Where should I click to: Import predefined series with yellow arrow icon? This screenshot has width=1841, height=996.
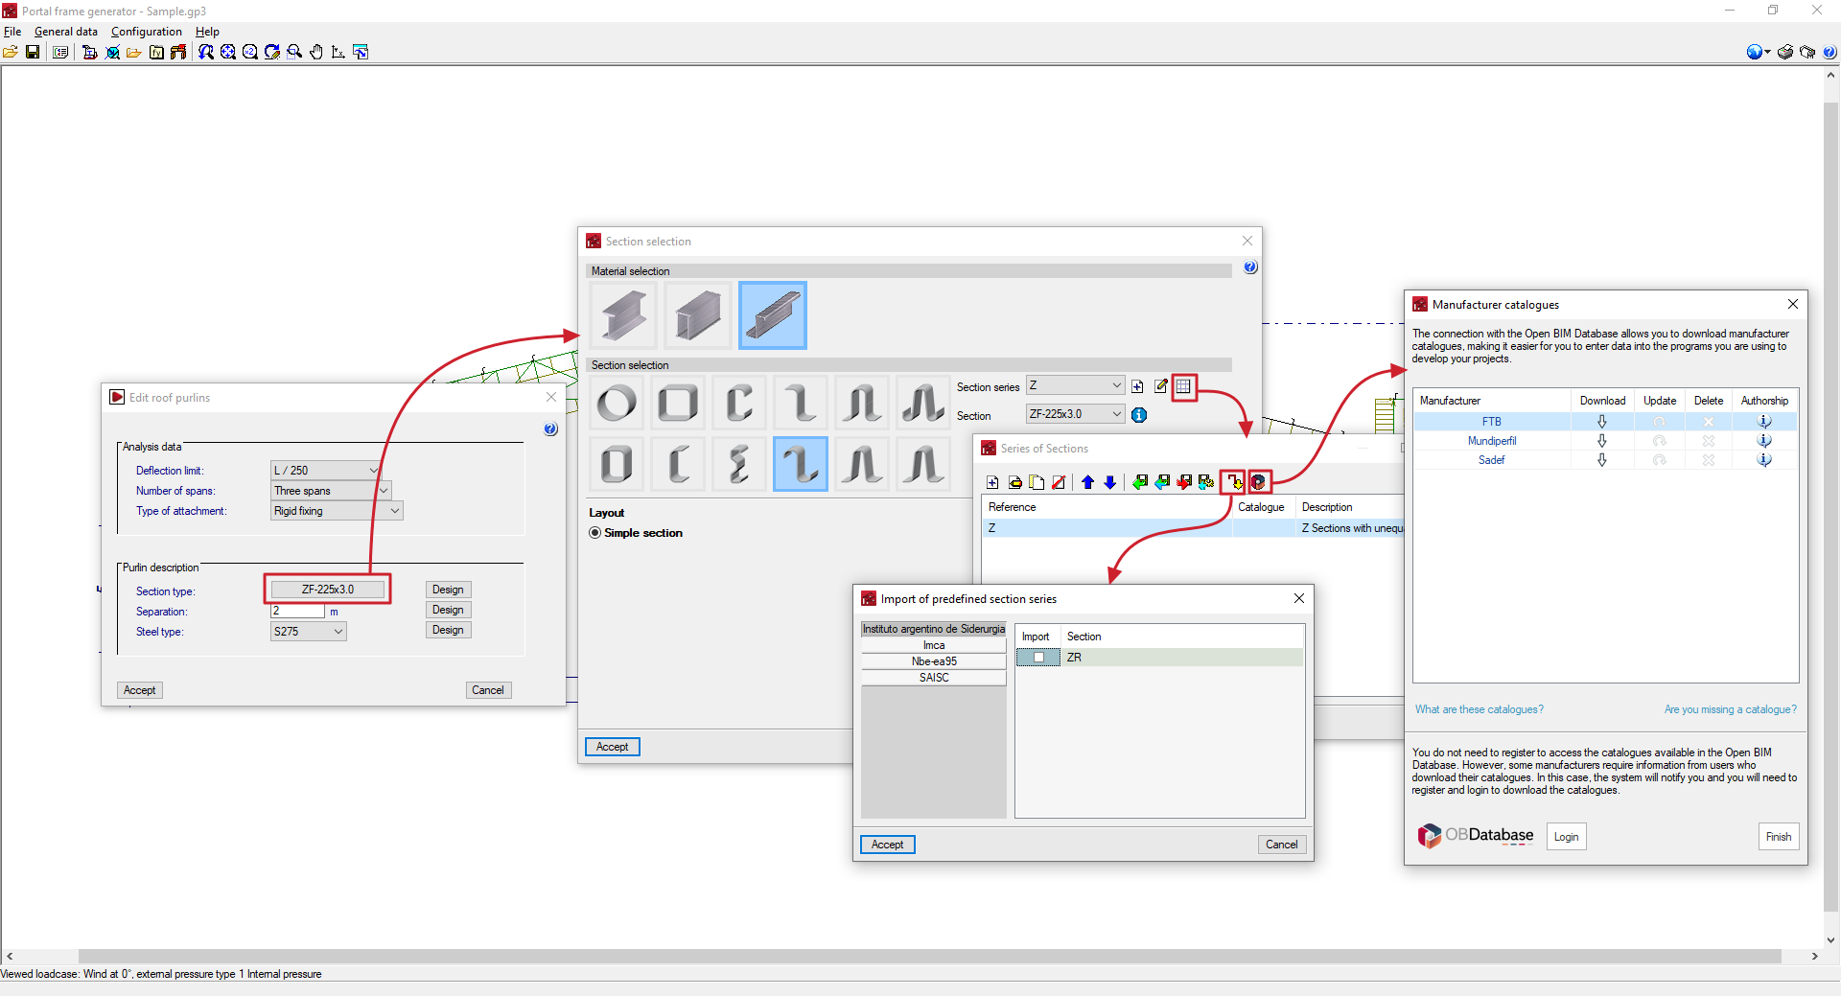tap(1233, 482)
